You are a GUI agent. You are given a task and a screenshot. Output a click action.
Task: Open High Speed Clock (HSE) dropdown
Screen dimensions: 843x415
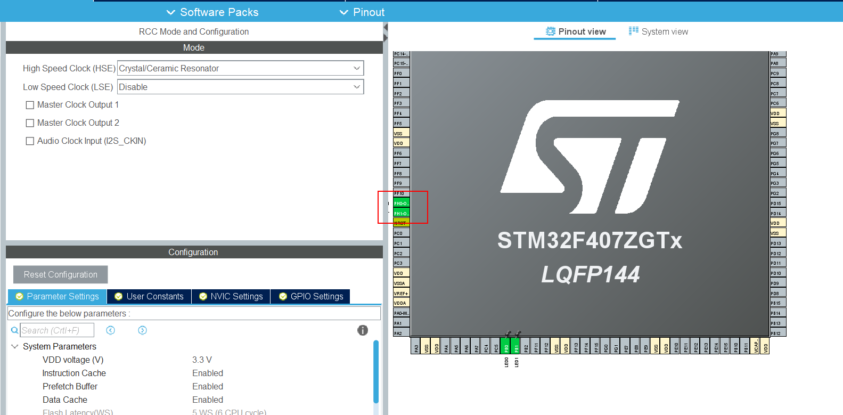tap(240, 68)
